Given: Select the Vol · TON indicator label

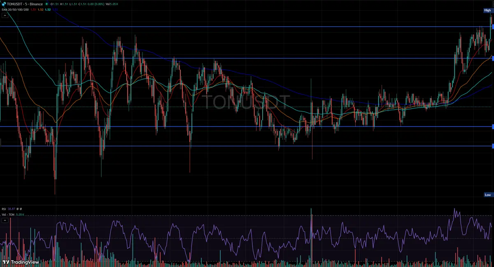Looking at the screenshot, I should click(8, 215).
